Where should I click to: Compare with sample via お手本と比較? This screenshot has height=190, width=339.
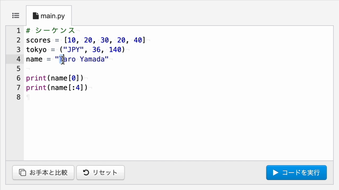coord(43,173)
